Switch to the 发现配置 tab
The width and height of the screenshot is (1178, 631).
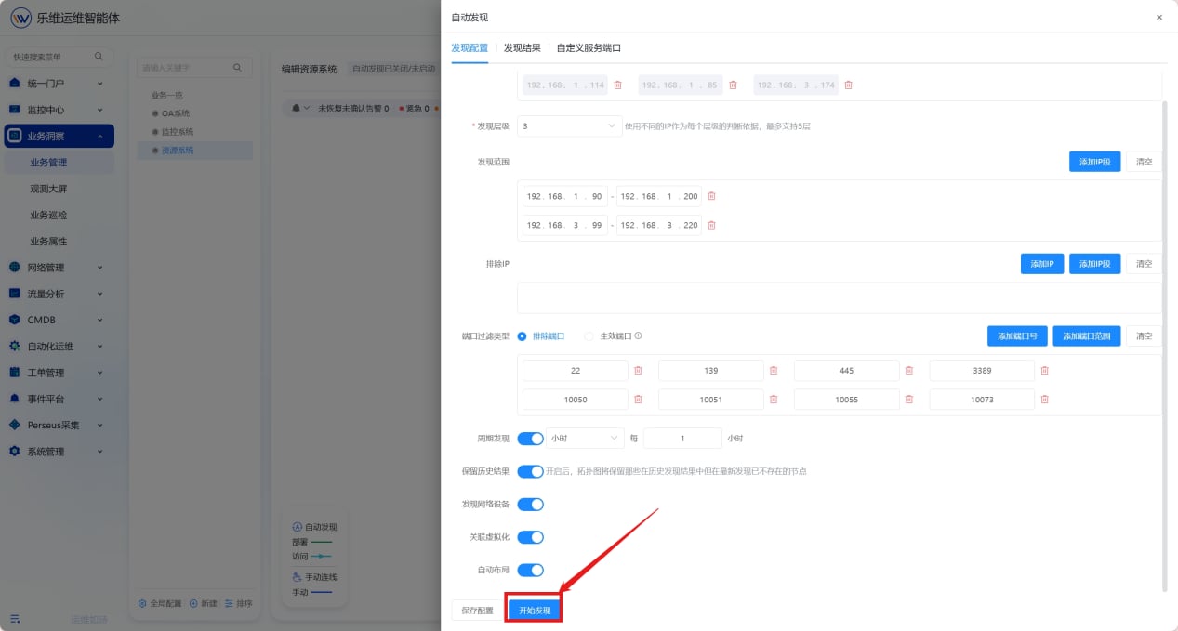(x=470, y=47)
